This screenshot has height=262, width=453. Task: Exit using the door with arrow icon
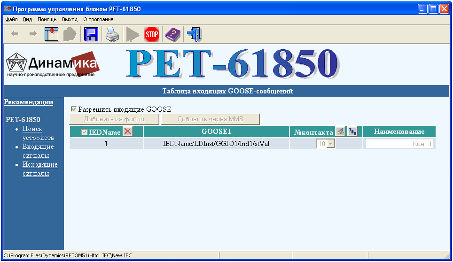pyautogui.click(x=194, y=34)
